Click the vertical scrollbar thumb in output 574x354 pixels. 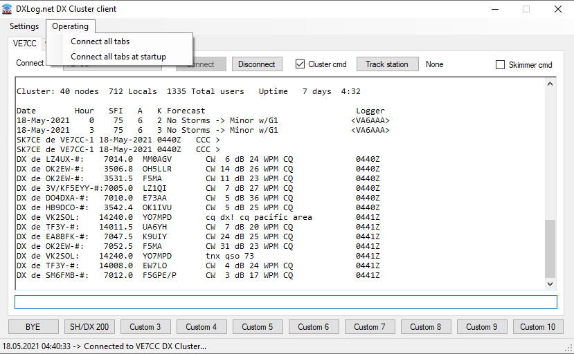[x=550, y=249]
